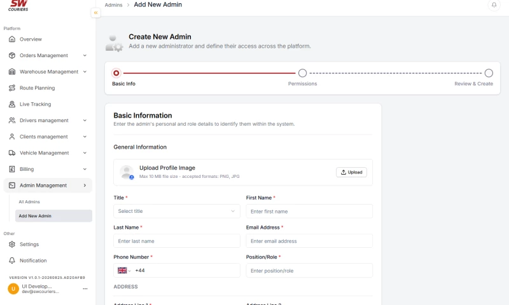Open the Select title dropdown
Screen dimensions: 509x305
tap(177, 211)
